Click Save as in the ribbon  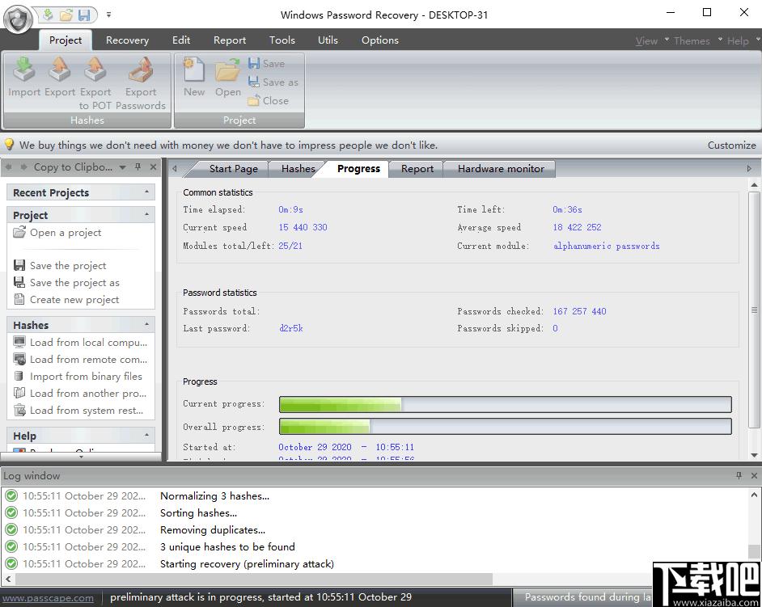click(273, 82)
